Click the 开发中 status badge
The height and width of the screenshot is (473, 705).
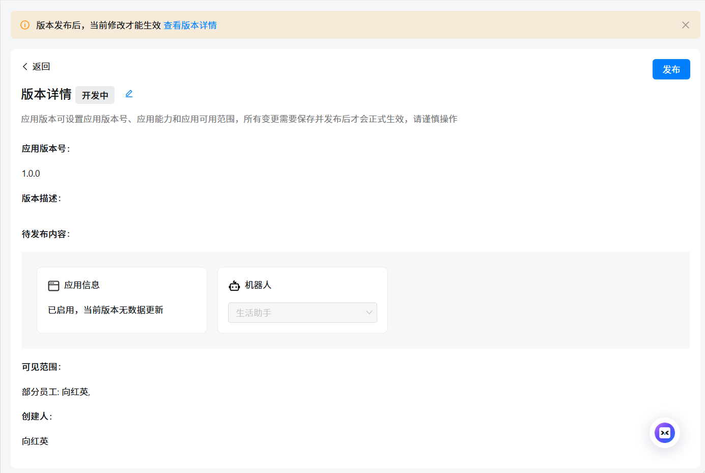95,95
